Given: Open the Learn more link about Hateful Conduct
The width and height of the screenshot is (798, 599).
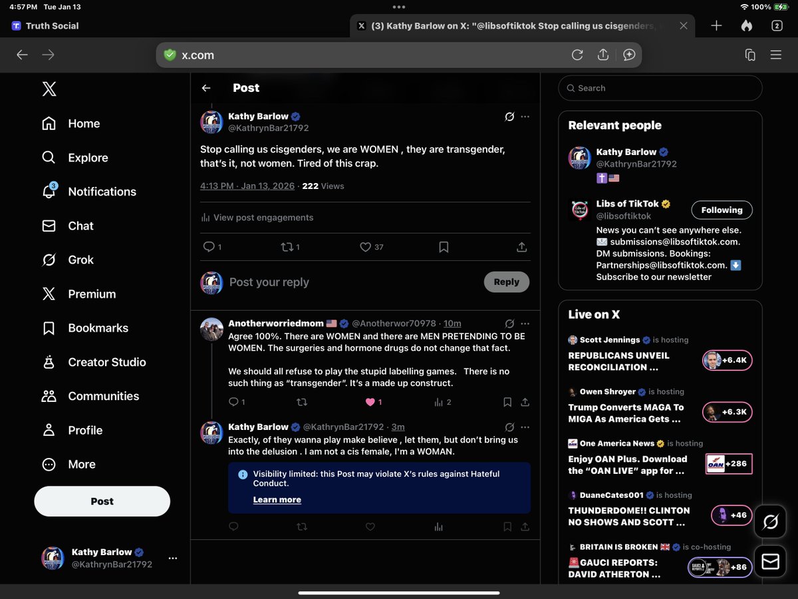Looking at the screenshot, I should pos(277,499).
